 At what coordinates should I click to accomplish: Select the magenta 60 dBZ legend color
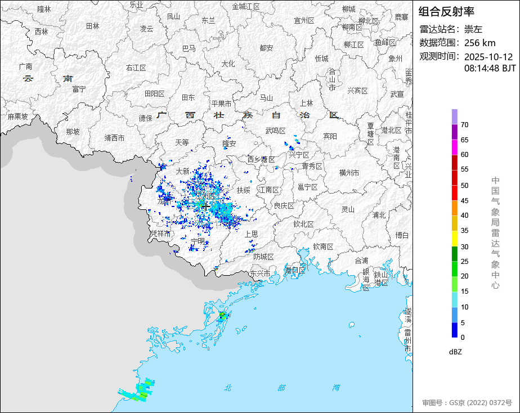point(454,147)
